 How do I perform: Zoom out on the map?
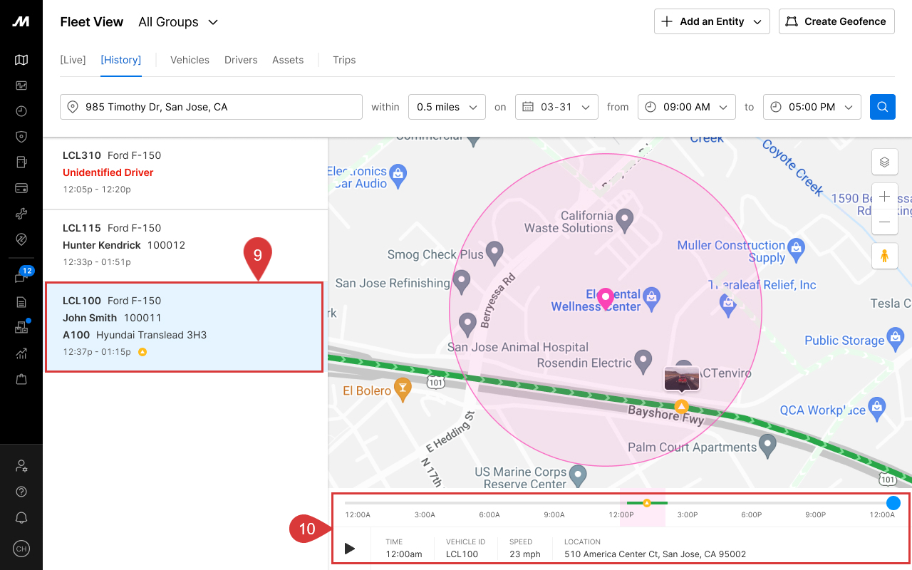point(884,222)
